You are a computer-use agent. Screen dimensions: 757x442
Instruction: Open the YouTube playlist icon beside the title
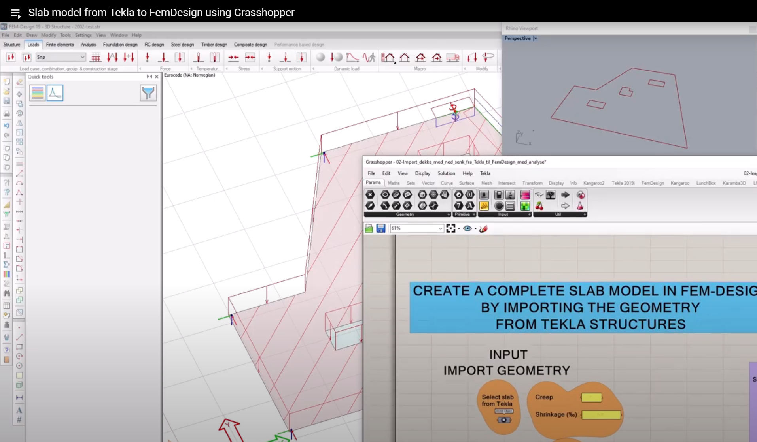pos(16,13)
